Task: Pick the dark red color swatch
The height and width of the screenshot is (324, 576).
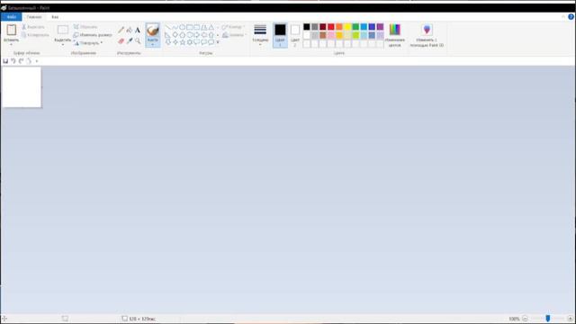Action: pyautogui.click(x=323, y=27)
